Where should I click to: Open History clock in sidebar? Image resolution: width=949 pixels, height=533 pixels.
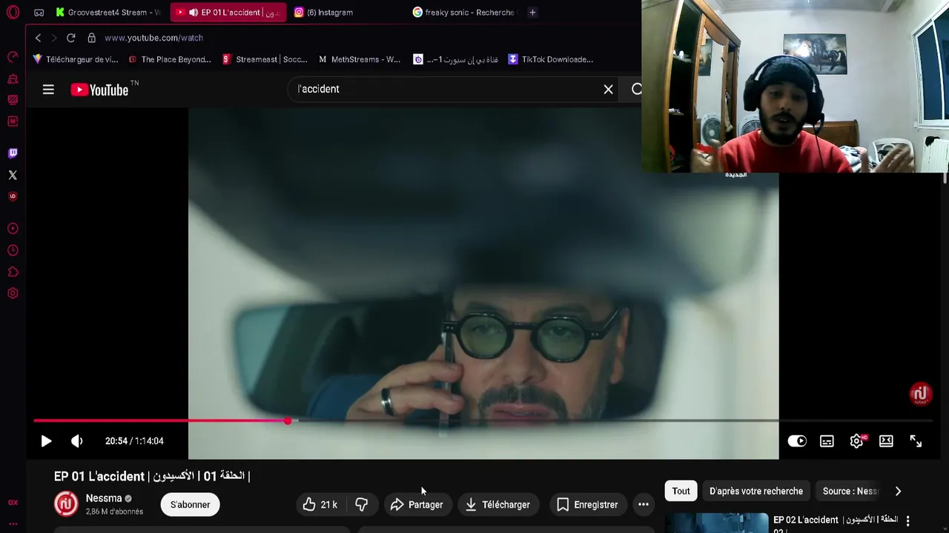[x=13, y=250]
